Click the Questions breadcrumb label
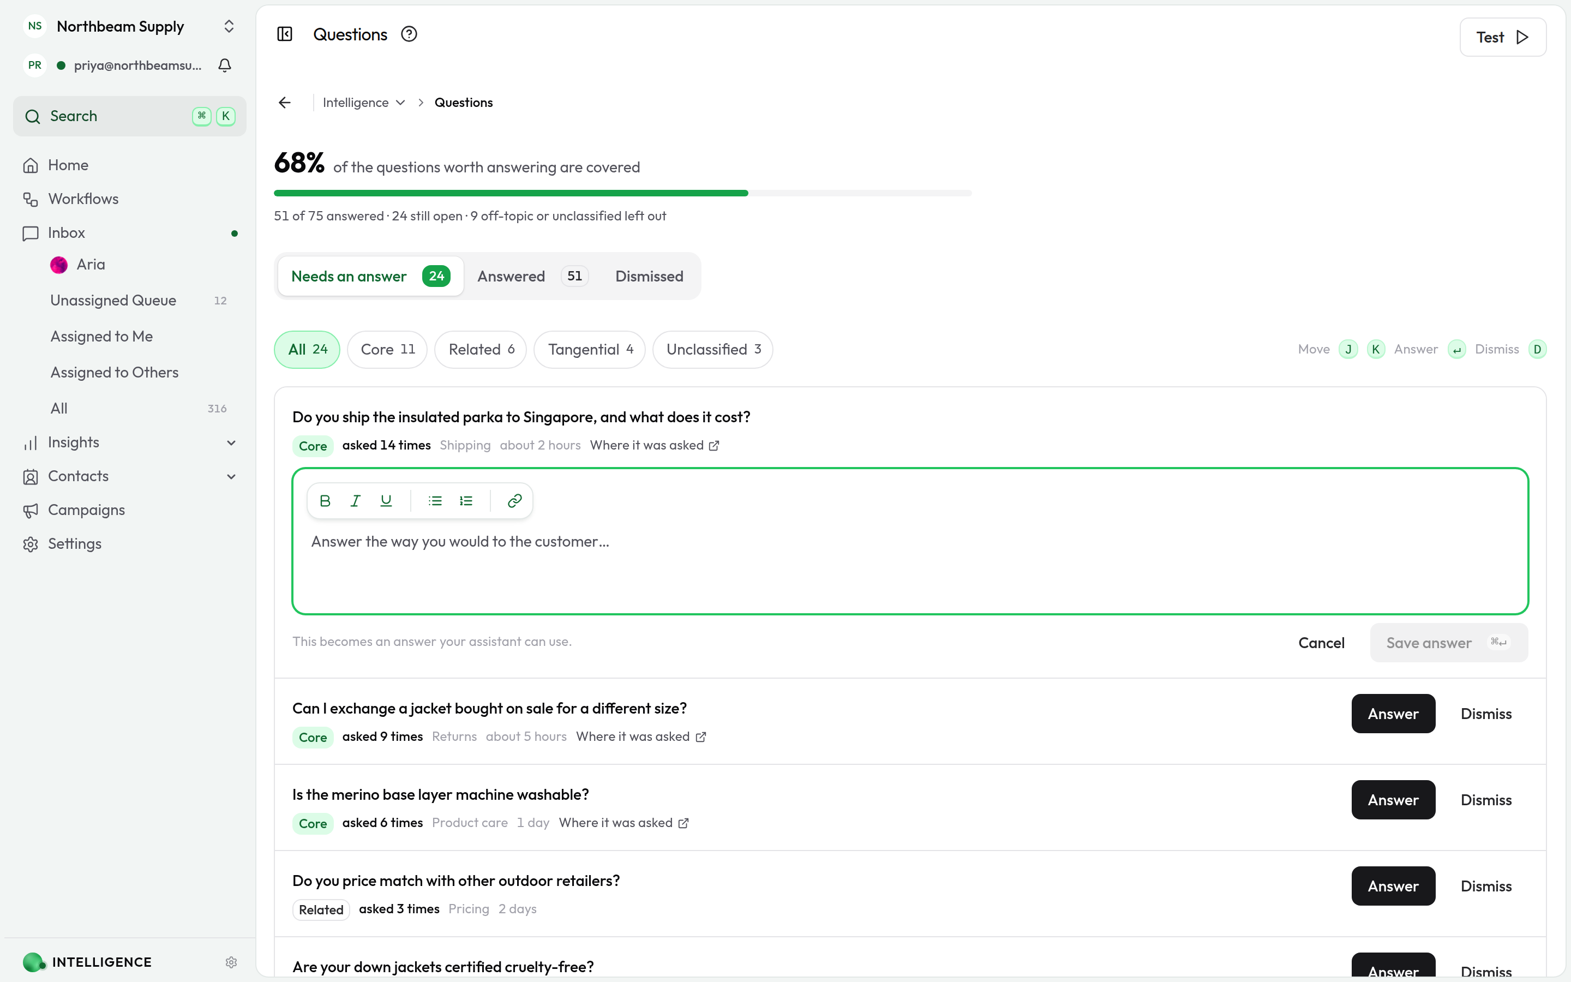Viewport: 1571px width, 982px height. 464,103
